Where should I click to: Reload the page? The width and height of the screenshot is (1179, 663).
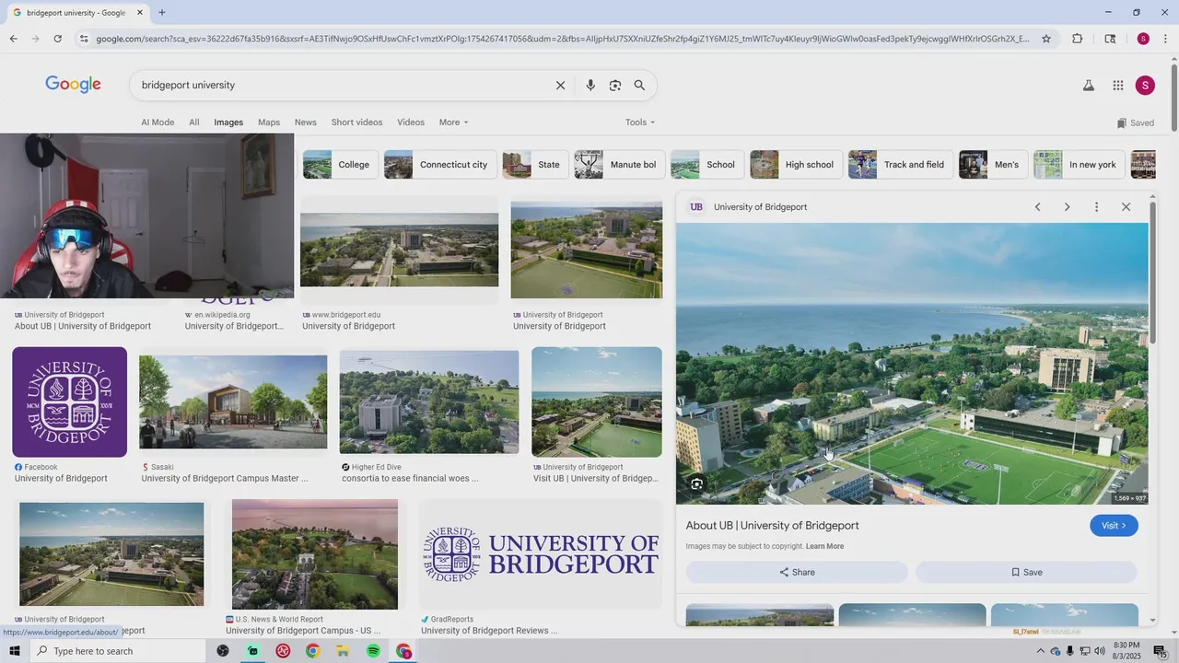pos(57,39)
